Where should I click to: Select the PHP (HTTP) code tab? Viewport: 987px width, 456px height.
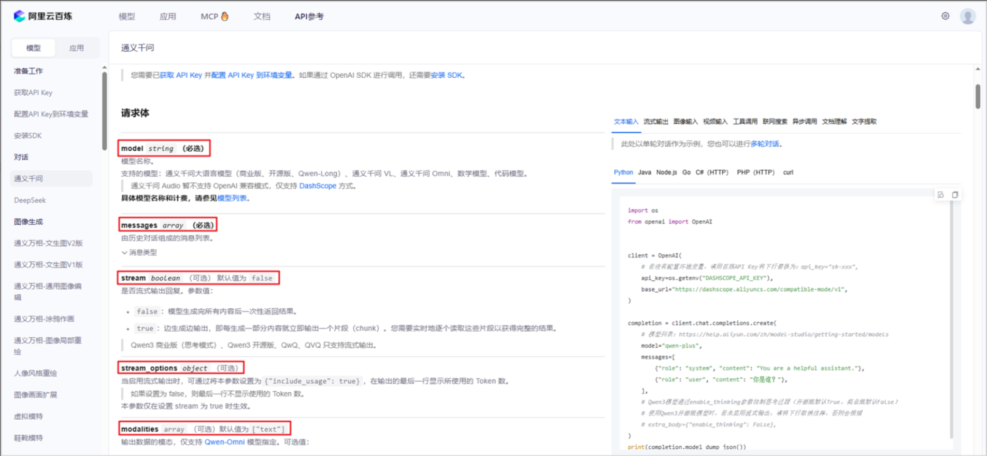coord(755,173)
